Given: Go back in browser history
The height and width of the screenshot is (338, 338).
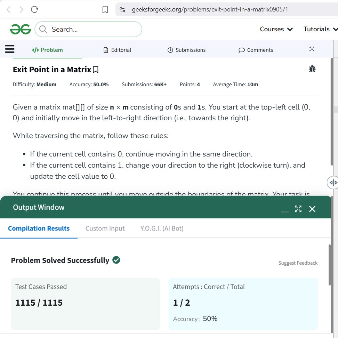Looking at the screenshot, I should (x=9, y=9).
